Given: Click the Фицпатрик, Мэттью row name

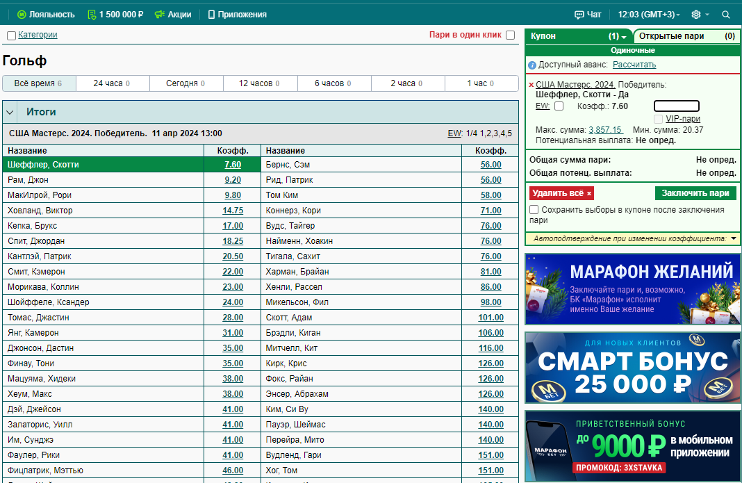Looking at the screenshot, I should tap(45, 470).
